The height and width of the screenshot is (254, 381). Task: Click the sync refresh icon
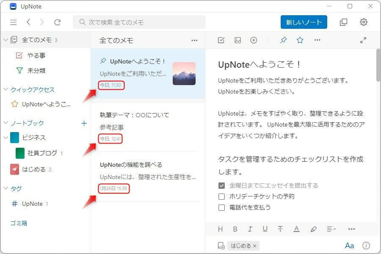(57, 22)
